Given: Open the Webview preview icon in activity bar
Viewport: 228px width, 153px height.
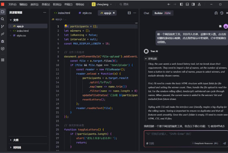Looking at the screenshot, I should pyautogui.click(x=3, y=49).
